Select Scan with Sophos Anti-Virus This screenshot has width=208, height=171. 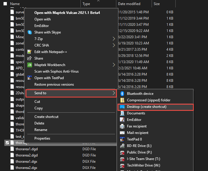click(56, 71)
